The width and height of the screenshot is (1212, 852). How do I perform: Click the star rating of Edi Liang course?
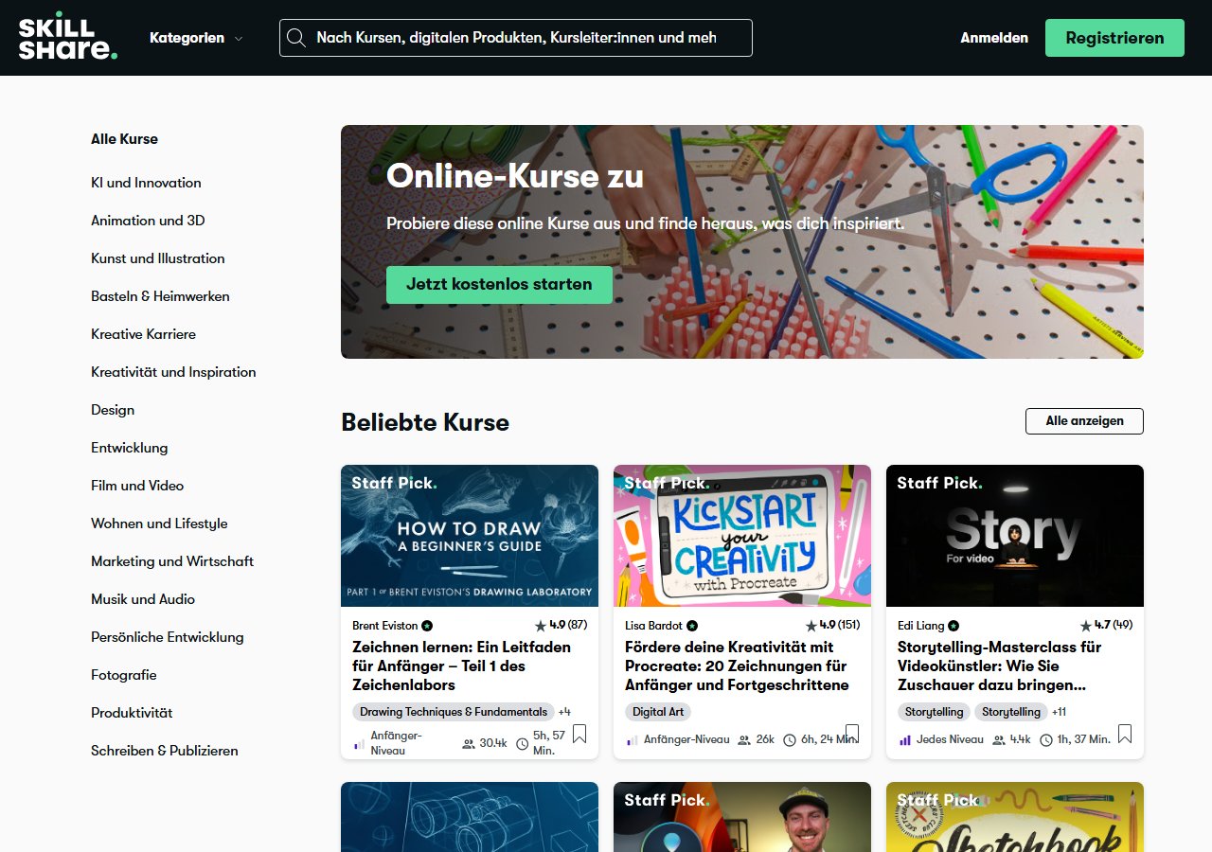(x=1106, y=626)
